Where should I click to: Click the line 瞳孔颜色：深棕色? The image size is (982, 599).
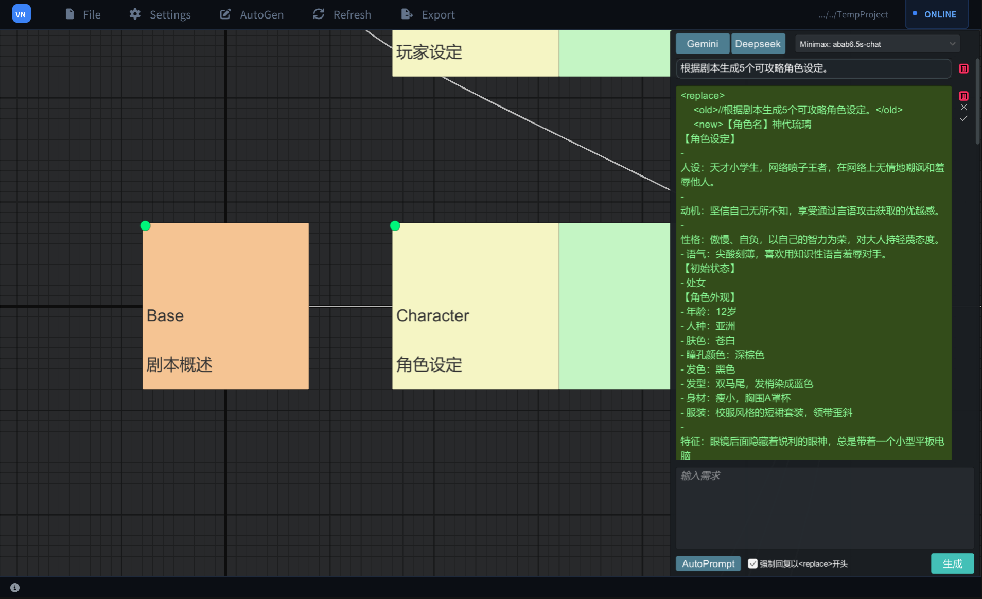pyautogui.click(x=722, y=355)
